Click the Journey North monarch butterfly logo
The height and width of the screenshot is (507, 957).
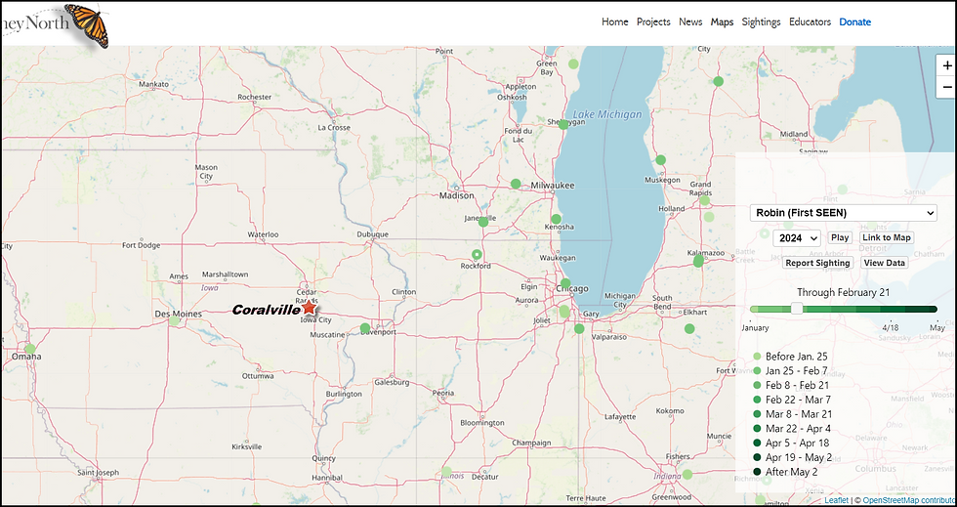click(x=87, y=25)
